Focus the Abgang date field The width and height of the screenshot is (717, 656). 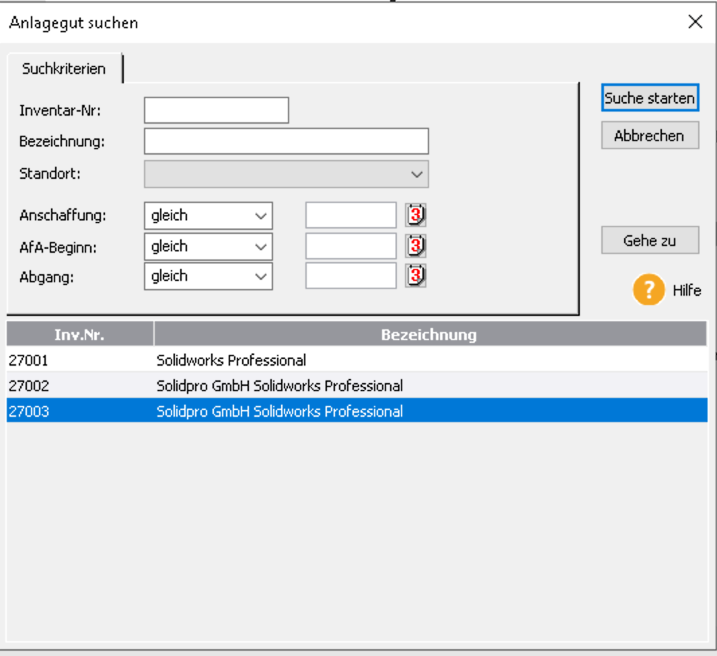(x=350, y=276)
